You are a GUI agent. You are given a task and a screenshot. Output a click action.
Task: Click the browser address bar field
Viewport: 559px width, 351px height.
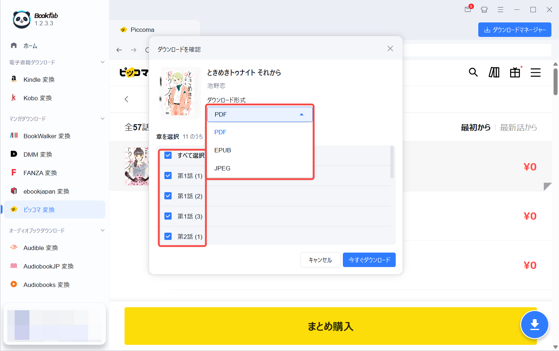477,50
